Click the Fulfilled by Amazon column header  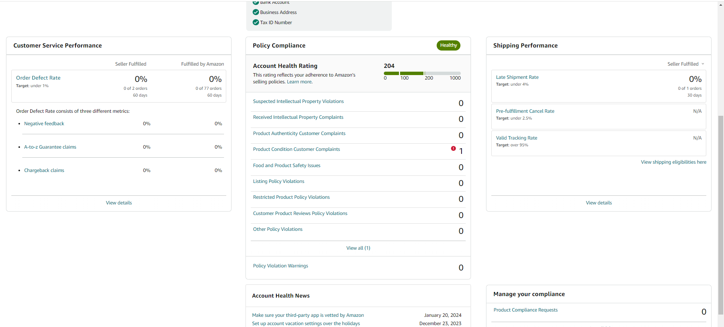click(202, 64)
